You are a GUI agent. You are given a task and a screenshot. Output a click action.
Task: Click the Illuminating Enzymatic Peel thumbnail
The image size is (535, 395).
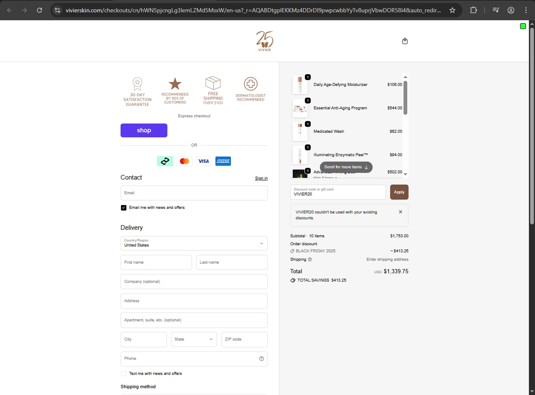[300, 155]
